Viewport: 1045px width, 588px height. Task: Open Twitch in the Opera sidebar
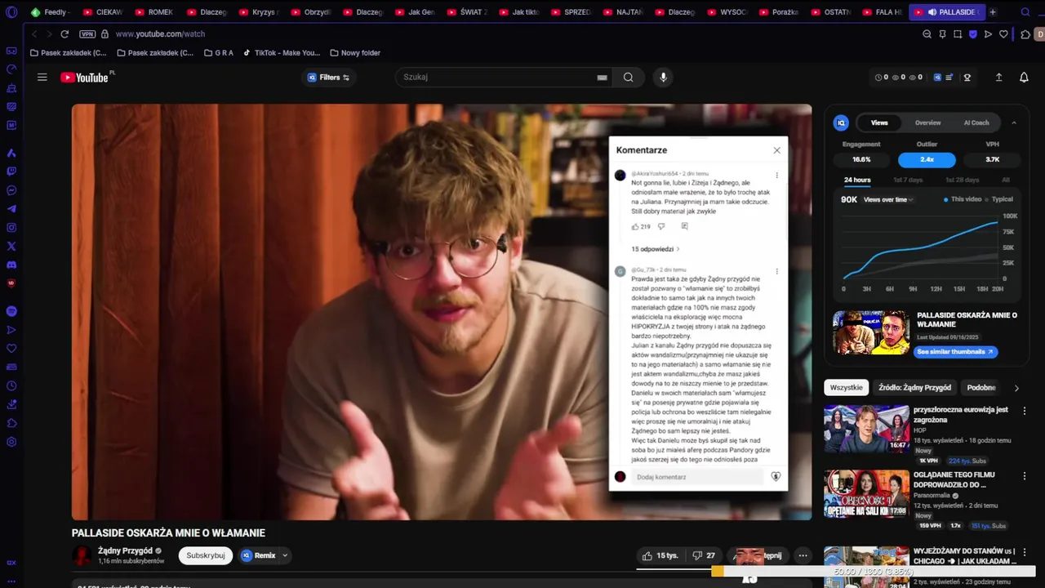(x=11, y=171)
